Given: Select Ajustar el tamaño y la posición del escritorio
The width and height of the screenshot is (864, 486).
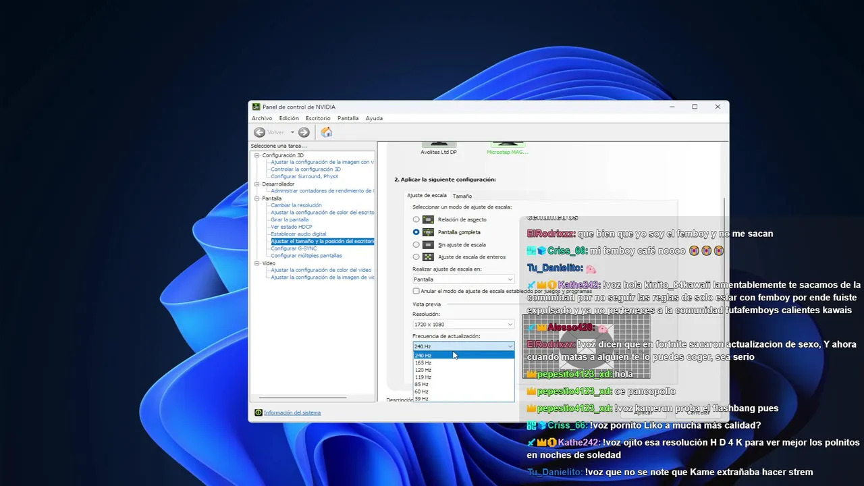Looking at the screenshot, I should 323,242.
